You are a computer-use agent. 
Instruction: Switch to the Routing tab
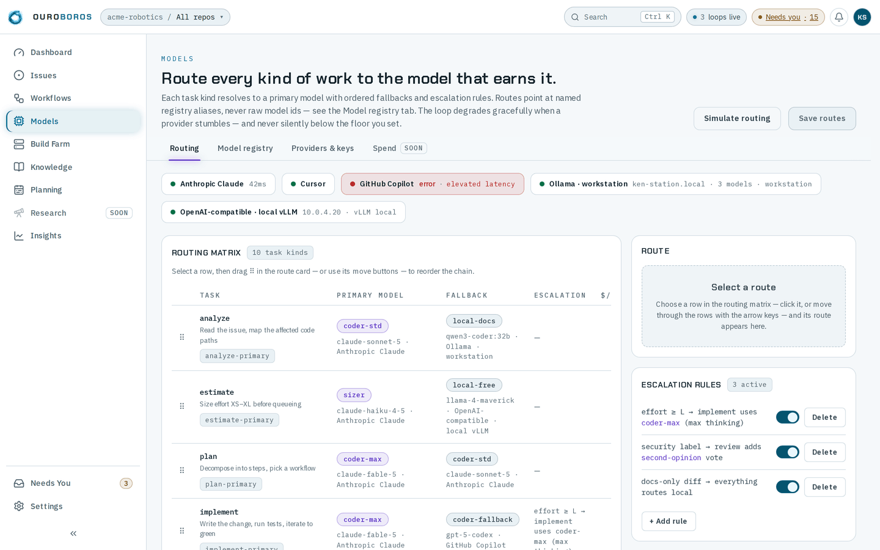pos(185,148)
